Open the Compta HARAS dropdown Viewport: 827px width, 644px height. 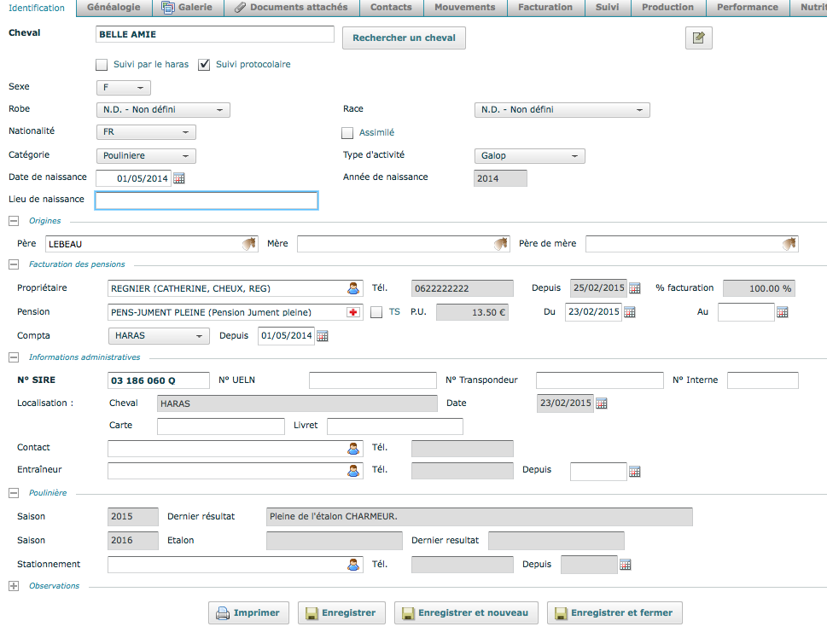coord(159,336)
